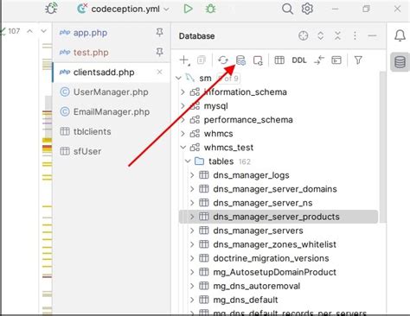
Task: Click the previous highlighted error up arrow
Action: pos(29,31)
